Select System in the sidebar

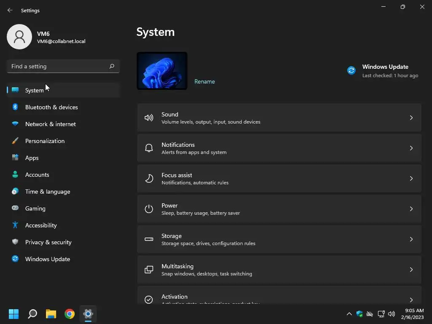[63, 90]
